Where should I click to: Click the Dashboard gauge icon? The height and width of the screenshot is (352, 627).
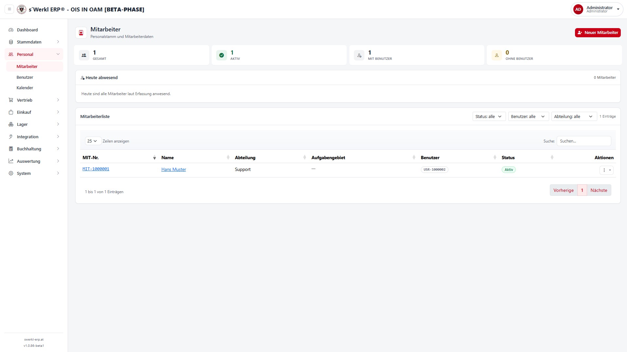11,30
